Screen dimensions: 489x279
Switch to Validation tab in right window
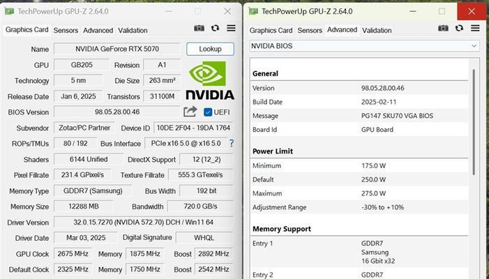pos(377,30)
